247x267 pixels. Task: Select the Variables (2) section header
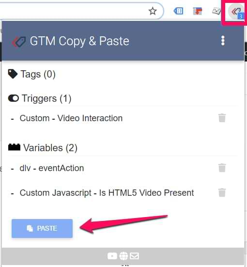pyautogui.click(x=43, y=148)
